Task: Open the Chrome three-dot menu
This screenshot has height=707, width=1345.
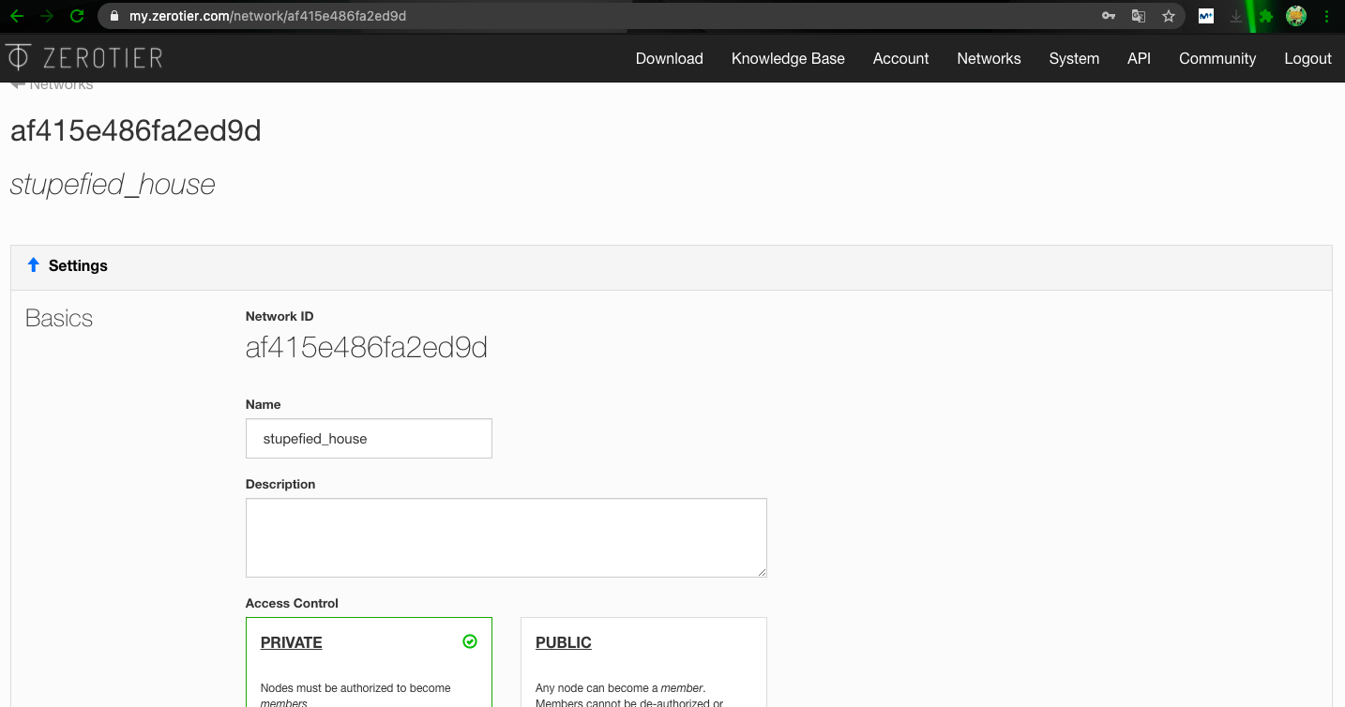Action: coord(1326,16)
